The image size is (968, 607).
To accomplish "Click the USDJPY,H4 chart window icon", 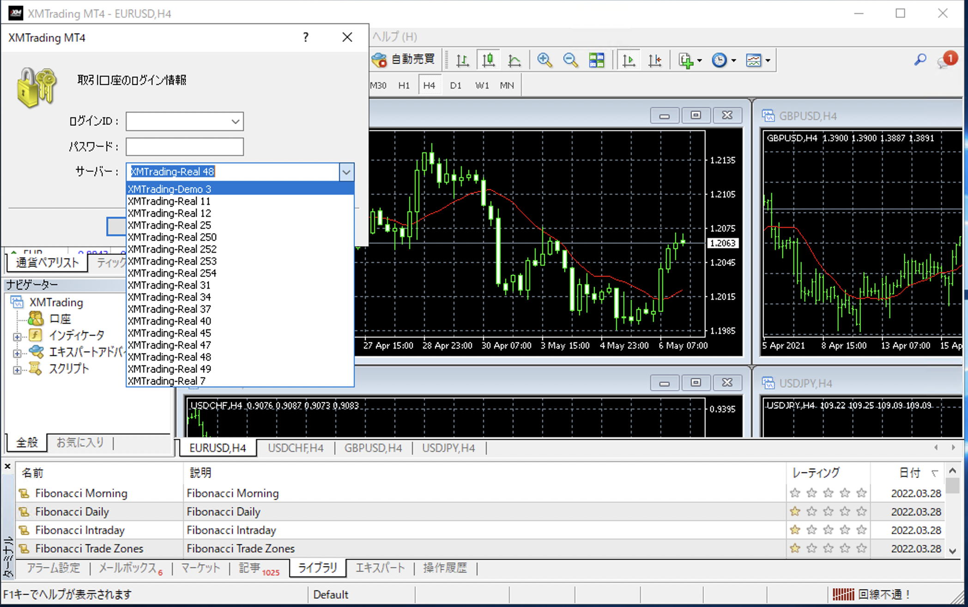I will point(768,383).
